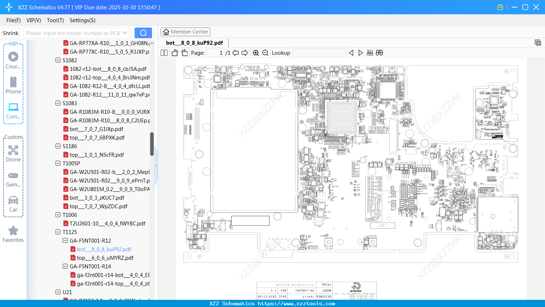Click the Page number field

click(x=216, y=53)
